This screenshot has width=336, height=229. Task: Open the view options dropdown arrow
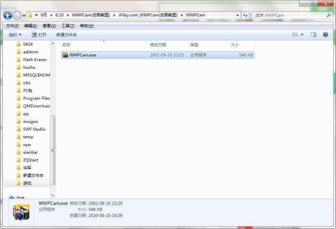[302, 35]
